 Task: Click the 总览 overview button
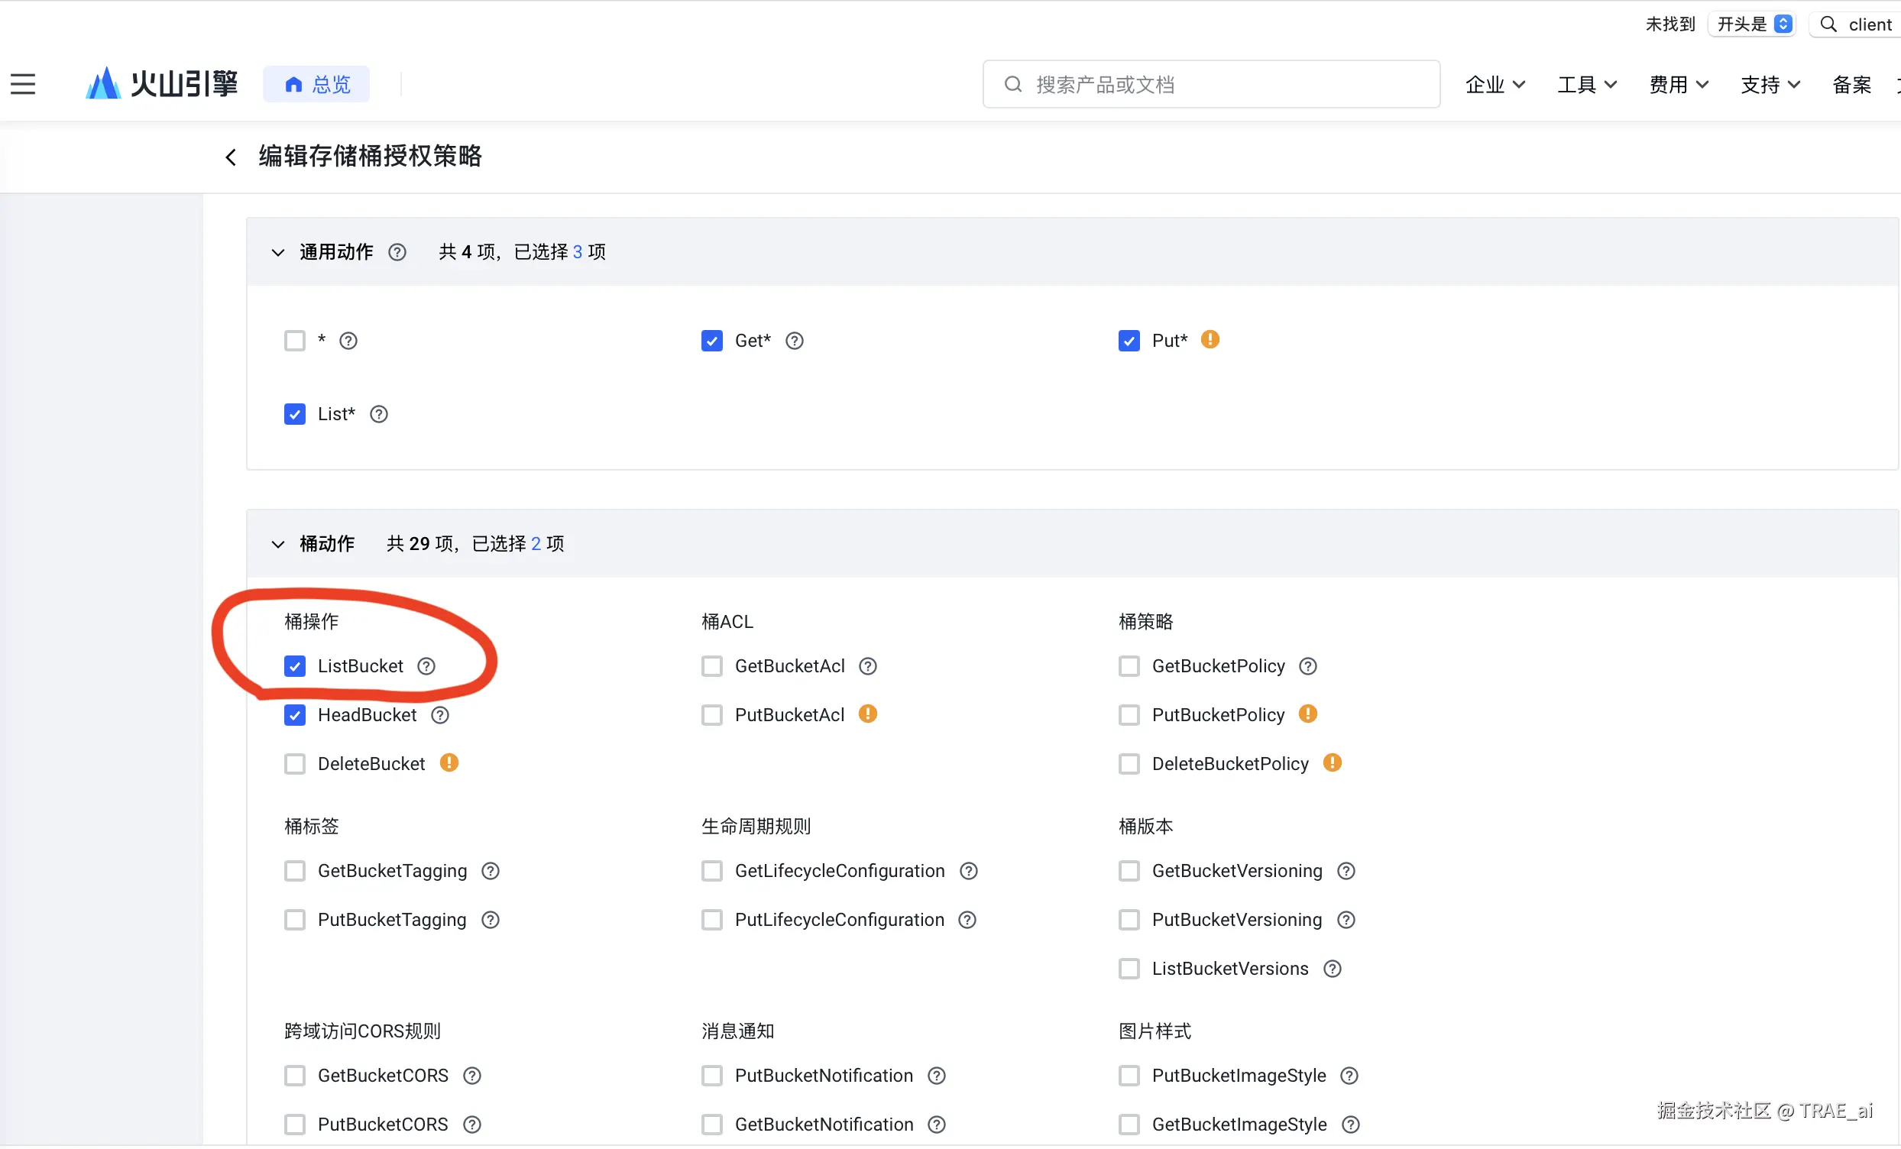tap(316, 84)
